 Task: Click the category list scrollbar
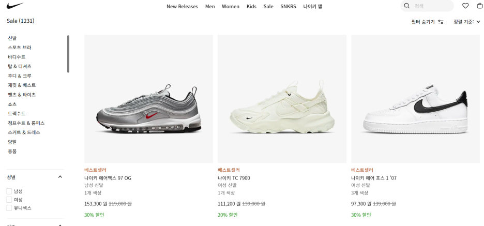[x=68, y=54]
